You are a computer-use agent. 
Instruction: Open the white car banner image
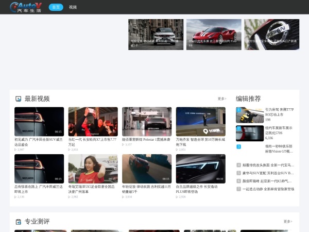click(156, 34)
